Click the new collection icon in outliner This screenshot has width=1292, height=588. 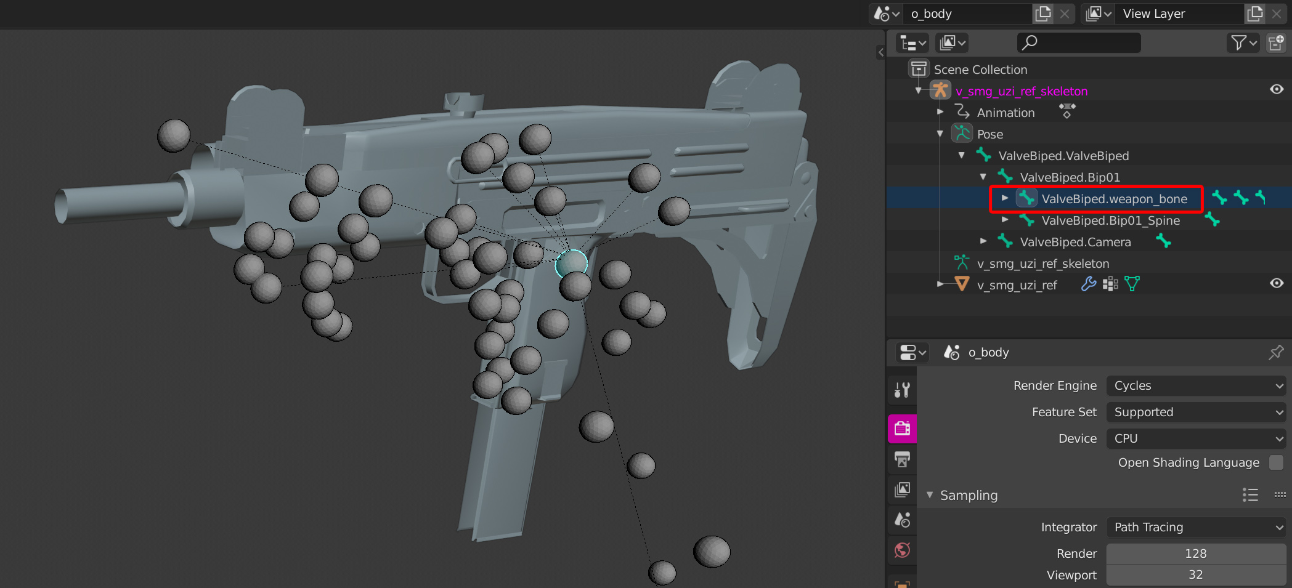(x=1276, y=42)
